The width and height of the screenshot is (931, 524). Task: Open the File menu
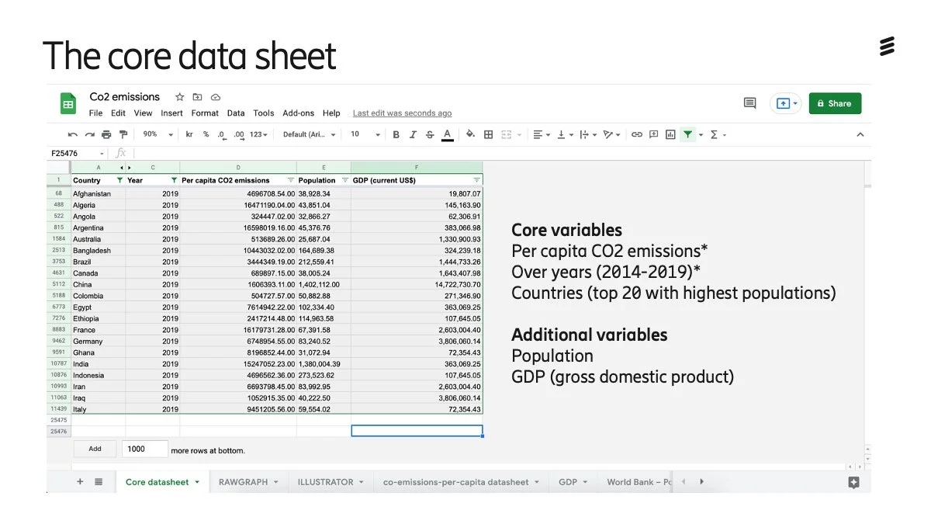tap(95, 113)
